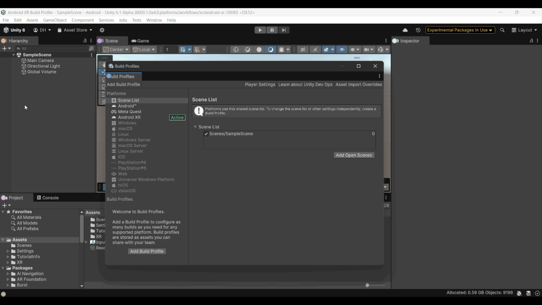Toggle the Pause playback button
This screenshot has width=542, height=305.
click(x=272, y=30)
